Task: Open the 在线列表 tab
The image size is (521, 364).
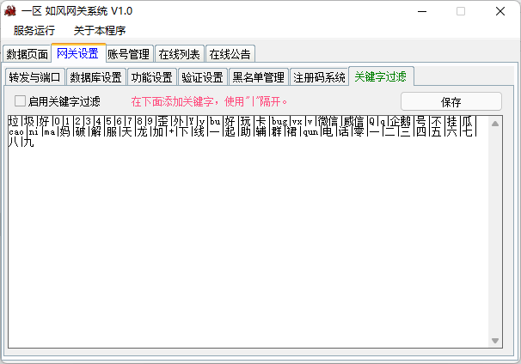Action: pos(179,54)
